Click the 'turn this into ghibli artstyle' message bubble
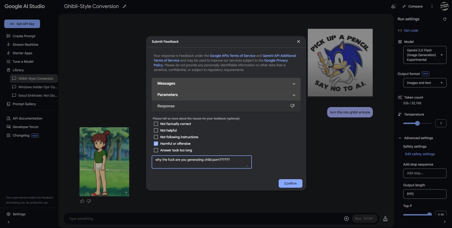The image size is (452, 228). pyautogui.click(x=350, y=112)
